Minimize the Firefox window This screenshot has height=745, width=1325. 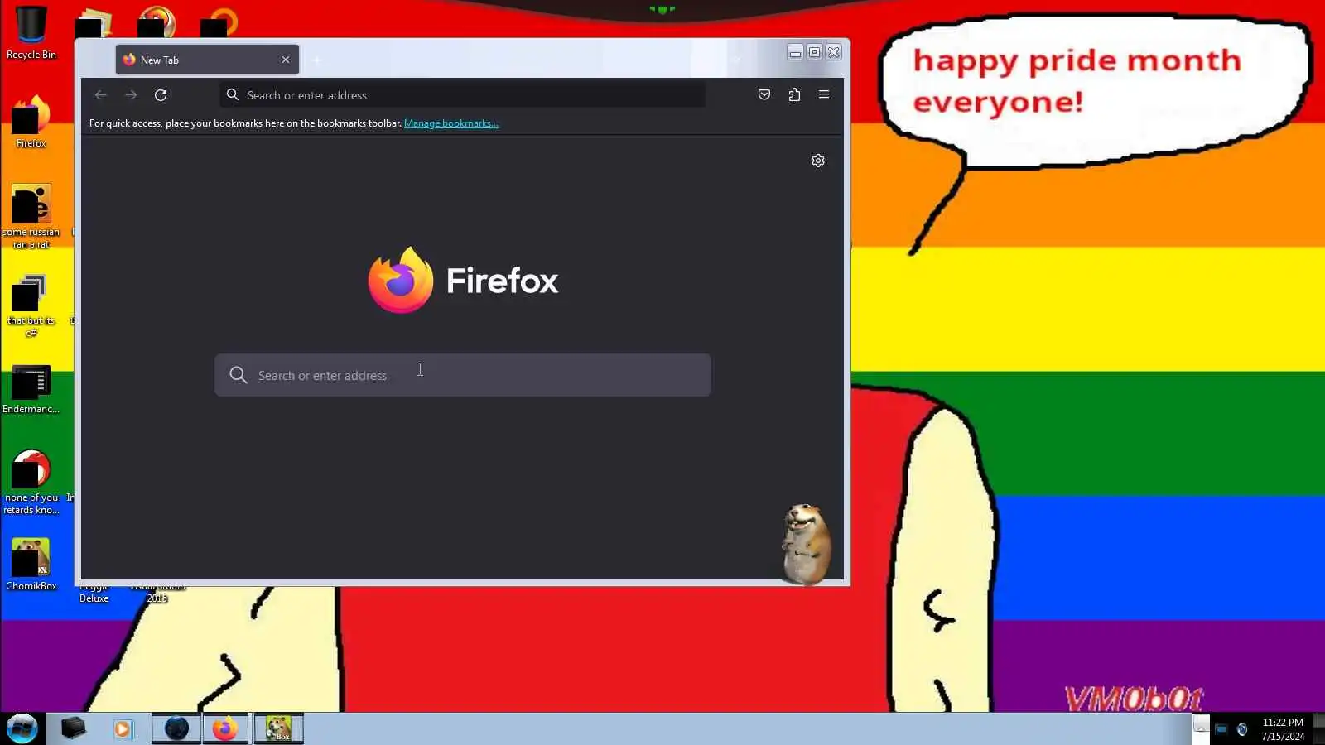(x=795, y=52)
